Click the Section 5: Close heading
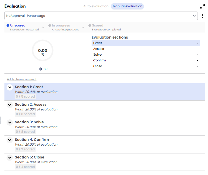This screenshot has width=208, height=175. click(30, 157)
